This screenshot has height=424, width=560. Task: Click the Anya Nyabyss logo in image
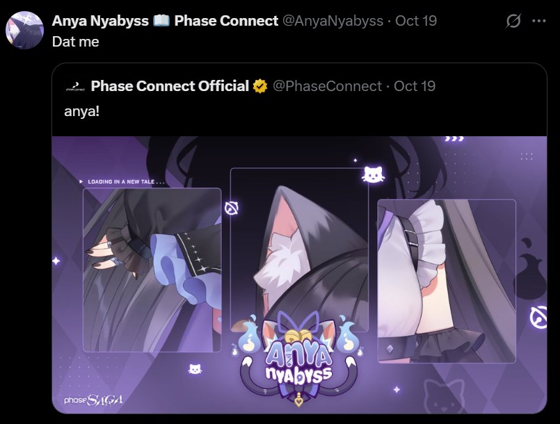298,359
